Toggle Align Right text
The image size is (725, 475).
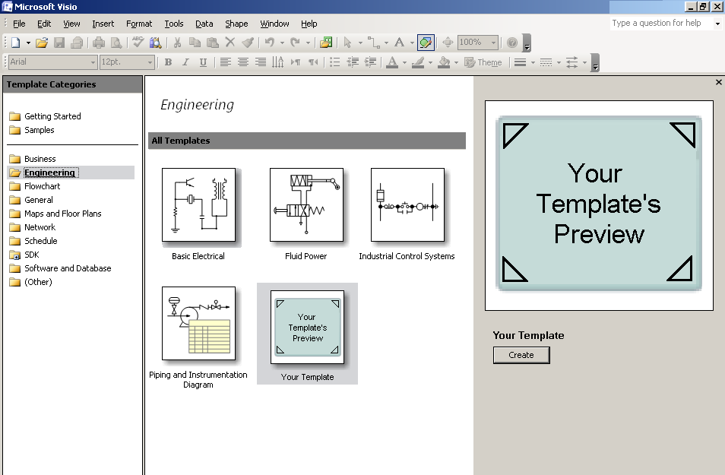(261, 62)
